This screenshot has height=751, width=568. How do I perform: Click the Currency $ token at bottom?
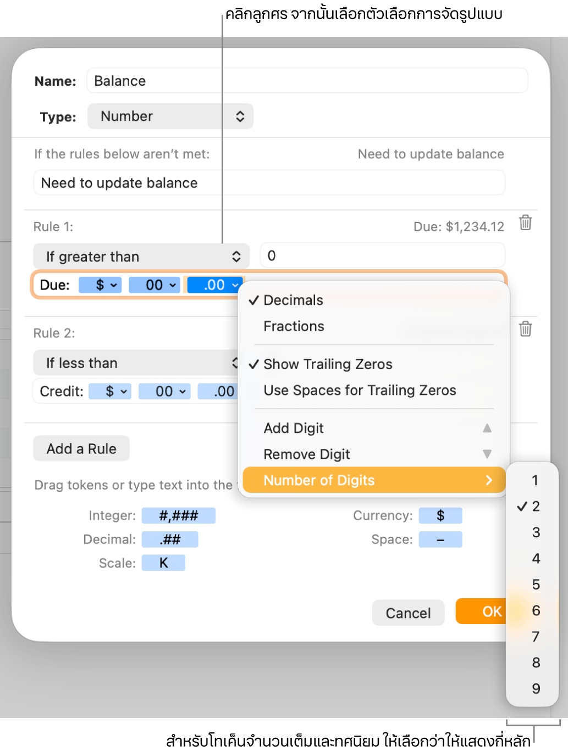click(x=440, y=516)
